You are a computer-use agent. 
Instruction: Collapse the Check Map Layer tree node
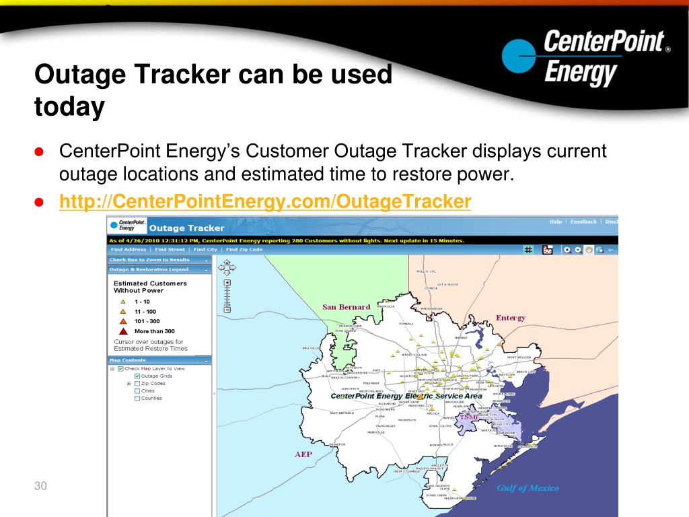click(x=112, y=369)
